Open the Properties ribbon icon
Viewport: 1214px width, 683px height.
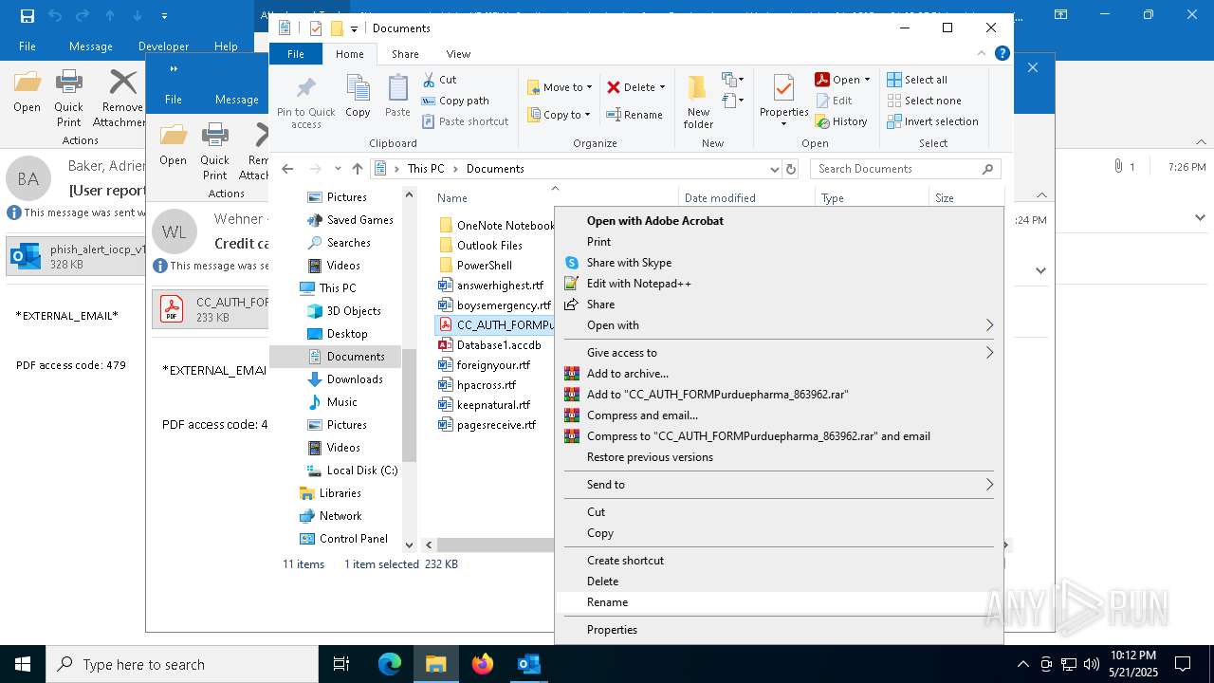point(783,89)
